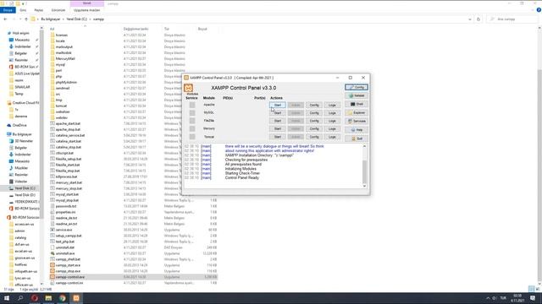Start the Tomcat module in XAMPP
This screenshot has height=304, width=542.
(278, 137)
